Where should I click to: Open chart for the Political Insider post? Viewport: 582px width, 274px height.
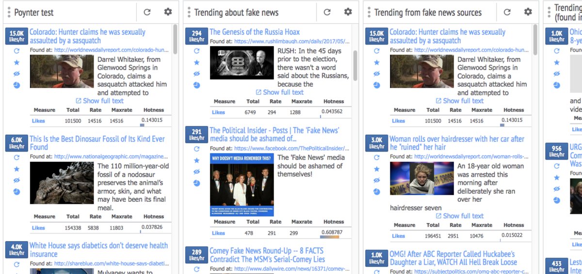[x=196, y=183]
